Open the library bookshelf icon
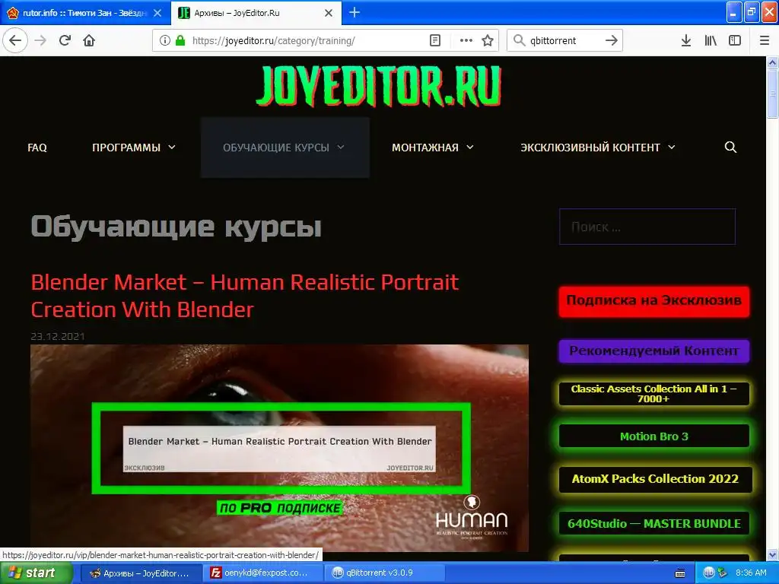Screen dimensions: 779x584 point(711,40)
